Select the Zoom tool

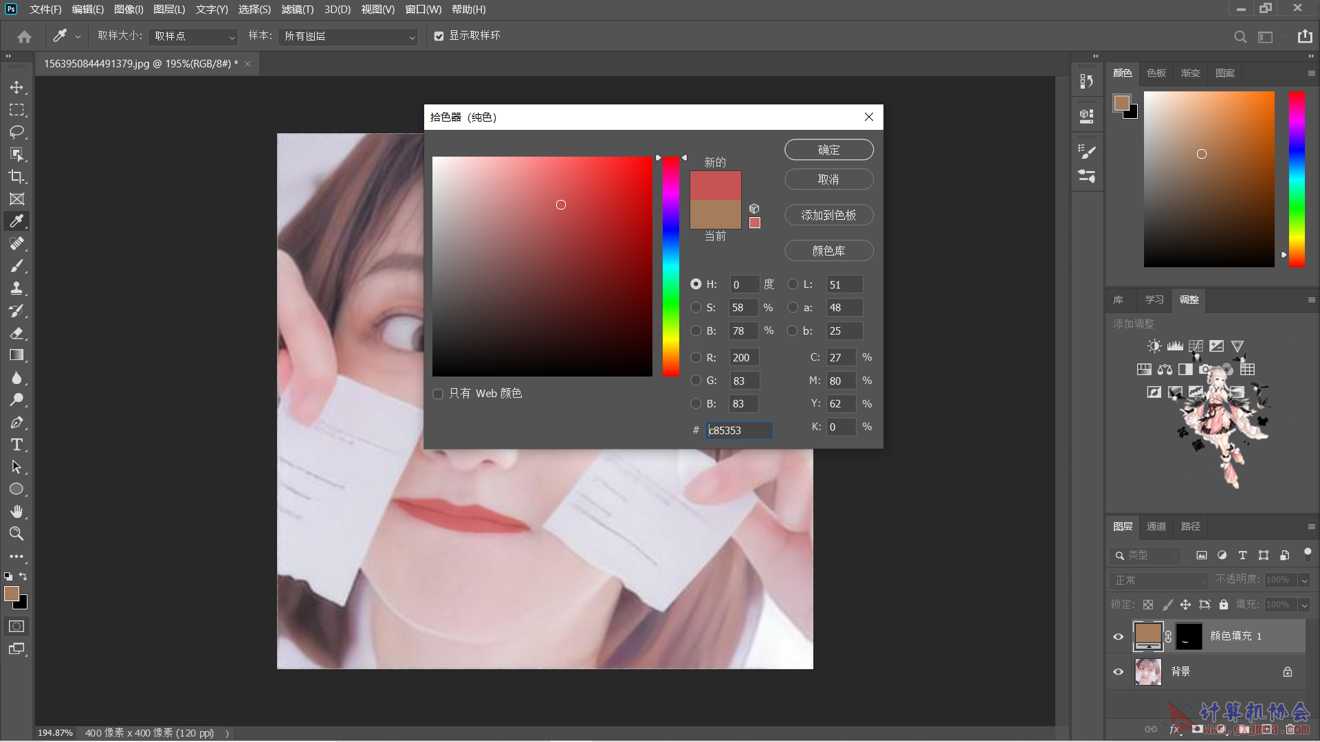tap(16, 533)
